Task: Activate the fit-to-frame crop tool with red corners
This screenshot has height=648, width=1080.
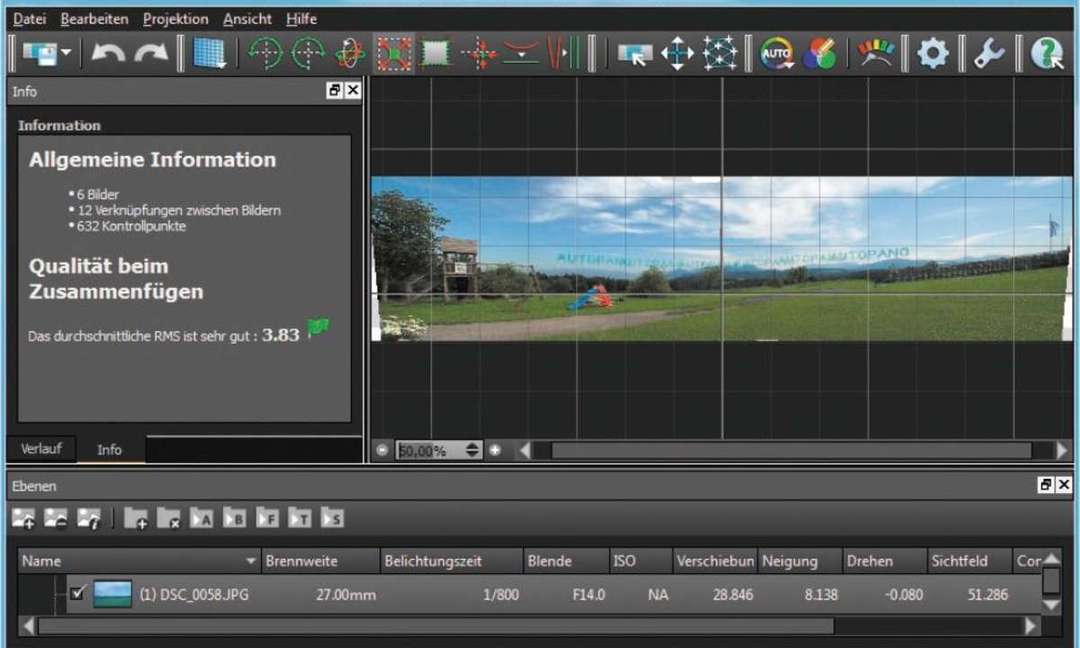Action: click(393, 55)
